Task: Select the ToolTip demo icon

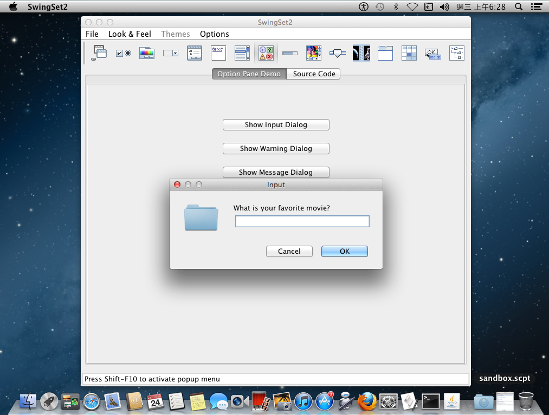Action: [x=433, y=52]
